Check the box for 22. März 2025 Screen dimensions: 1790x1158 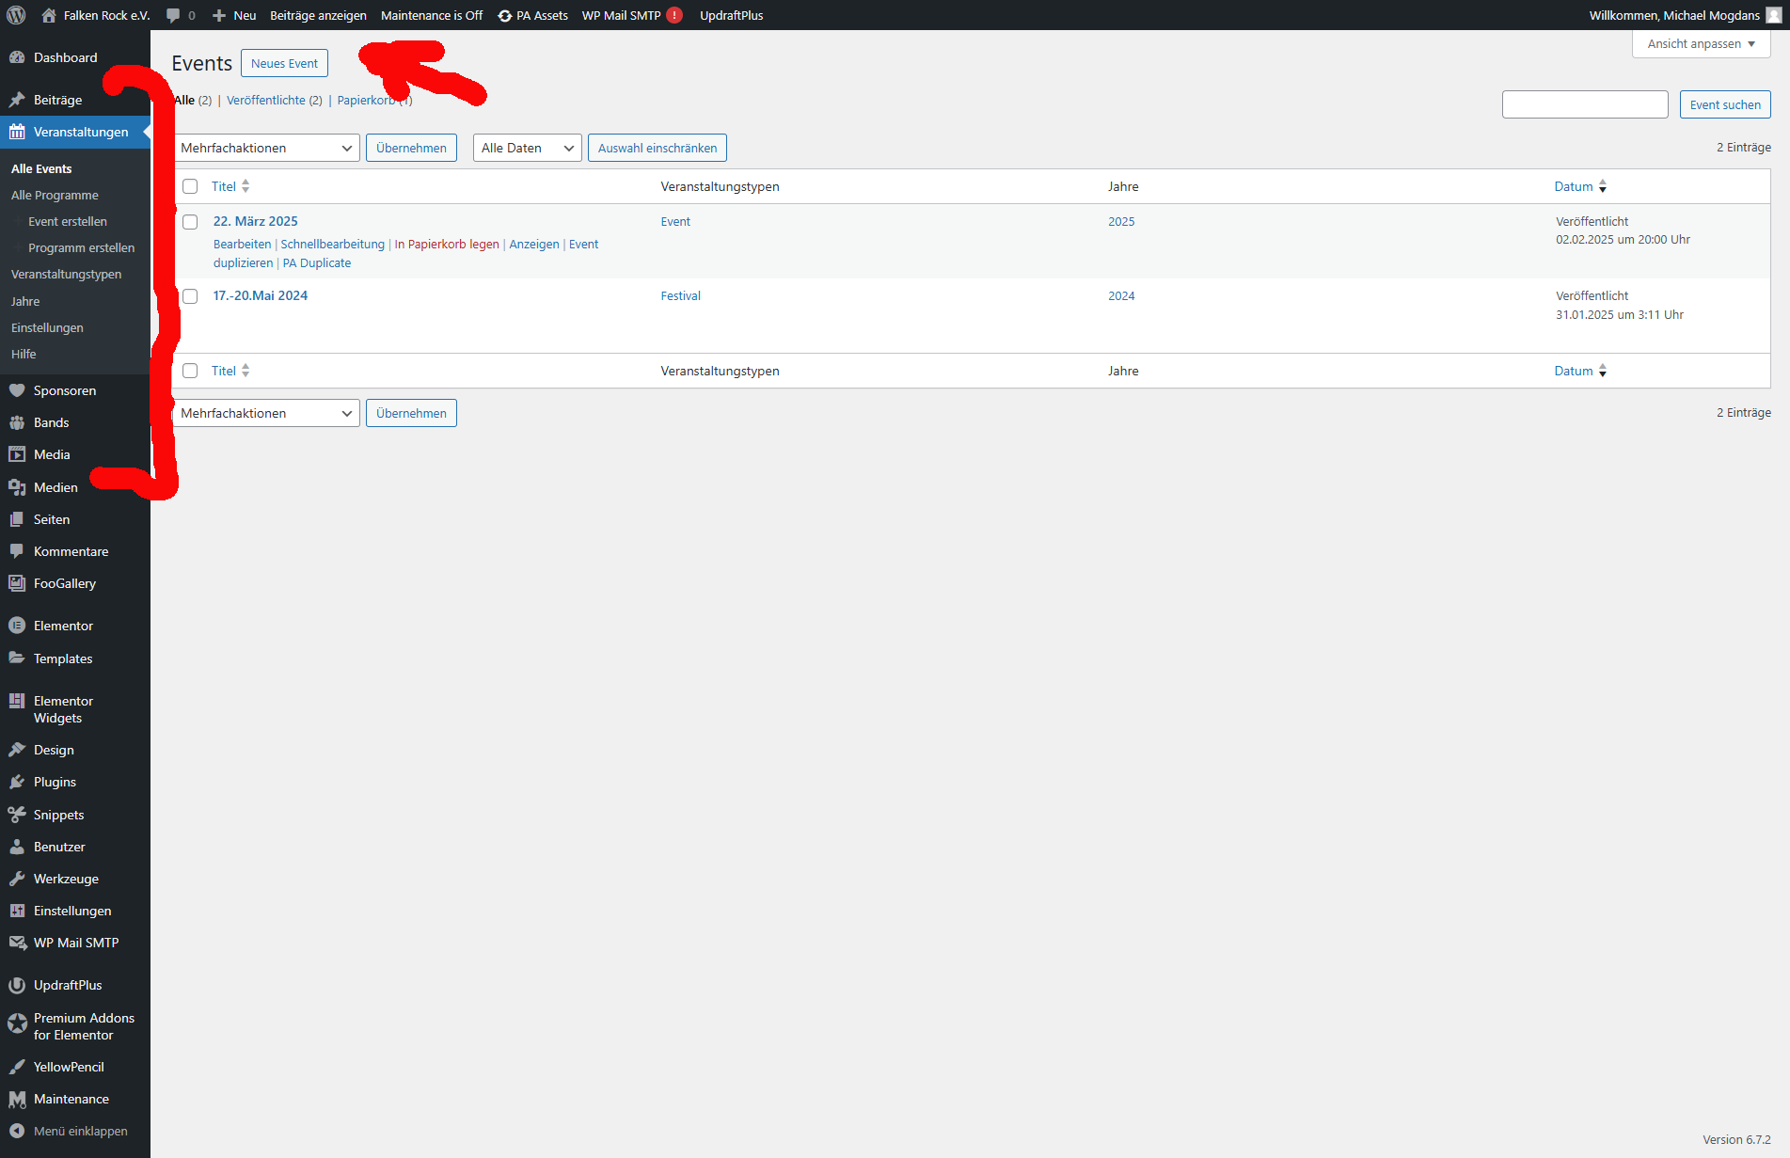pyautogui.click(x=190, y=222)
